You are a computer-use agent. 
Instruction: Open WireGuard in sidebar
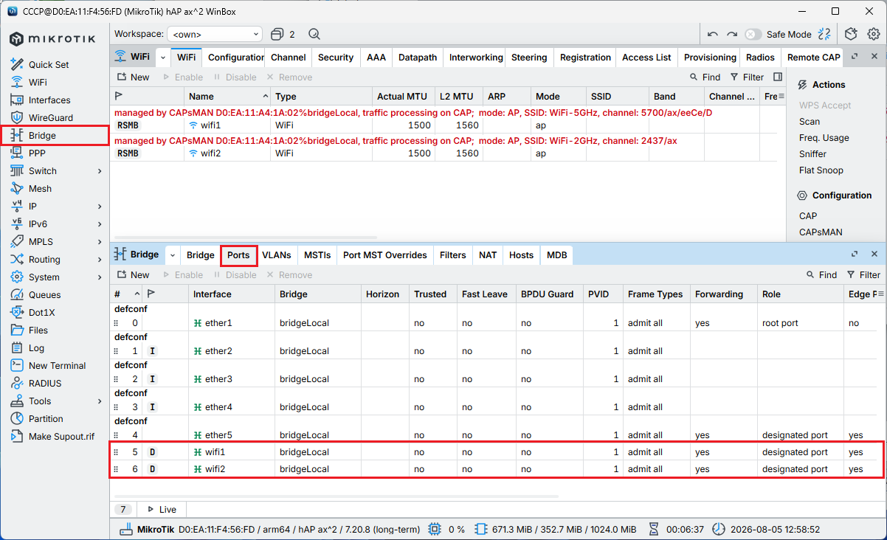click(50, 118)
